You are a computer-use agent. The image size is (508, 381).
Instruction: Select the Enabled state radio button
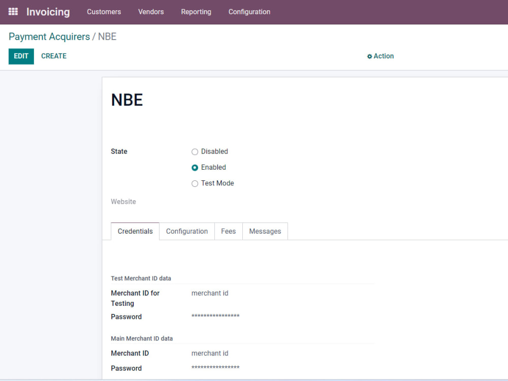pos(195,168)
